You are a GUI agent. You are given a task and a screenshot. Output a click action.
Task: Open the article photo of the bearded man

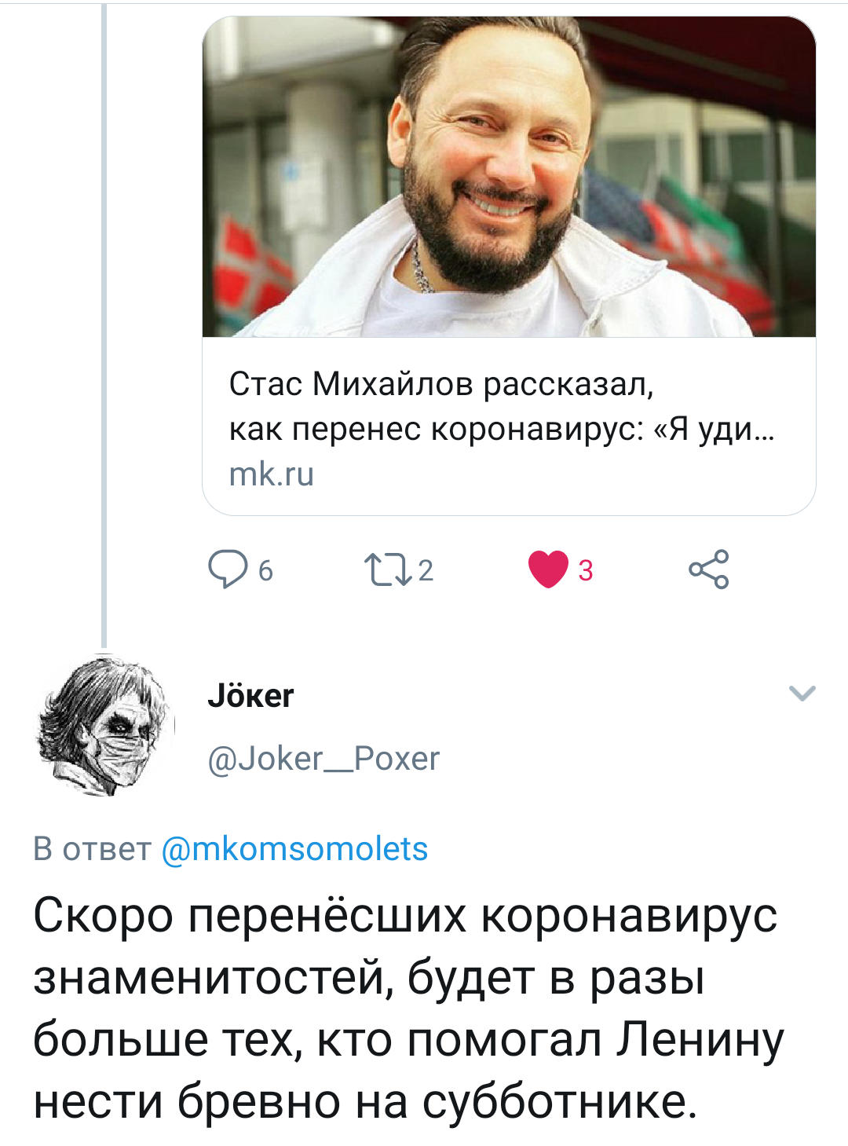509,177
